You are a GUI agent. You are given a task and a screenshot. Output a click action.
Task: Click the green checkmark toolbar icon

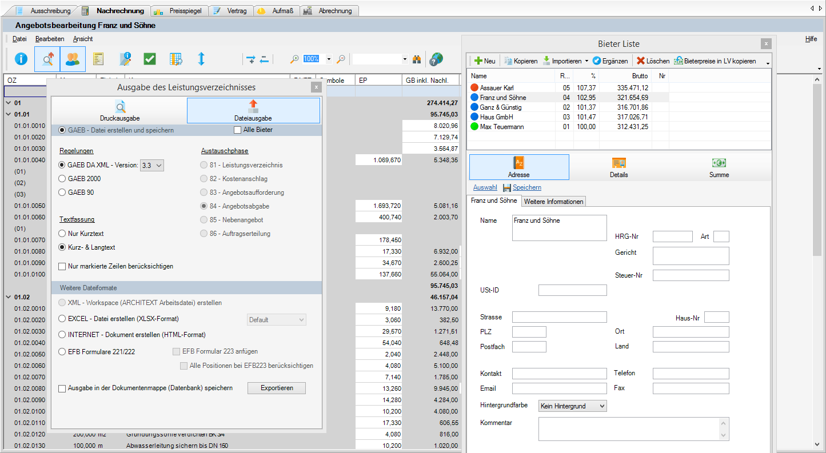pos(150,59)
